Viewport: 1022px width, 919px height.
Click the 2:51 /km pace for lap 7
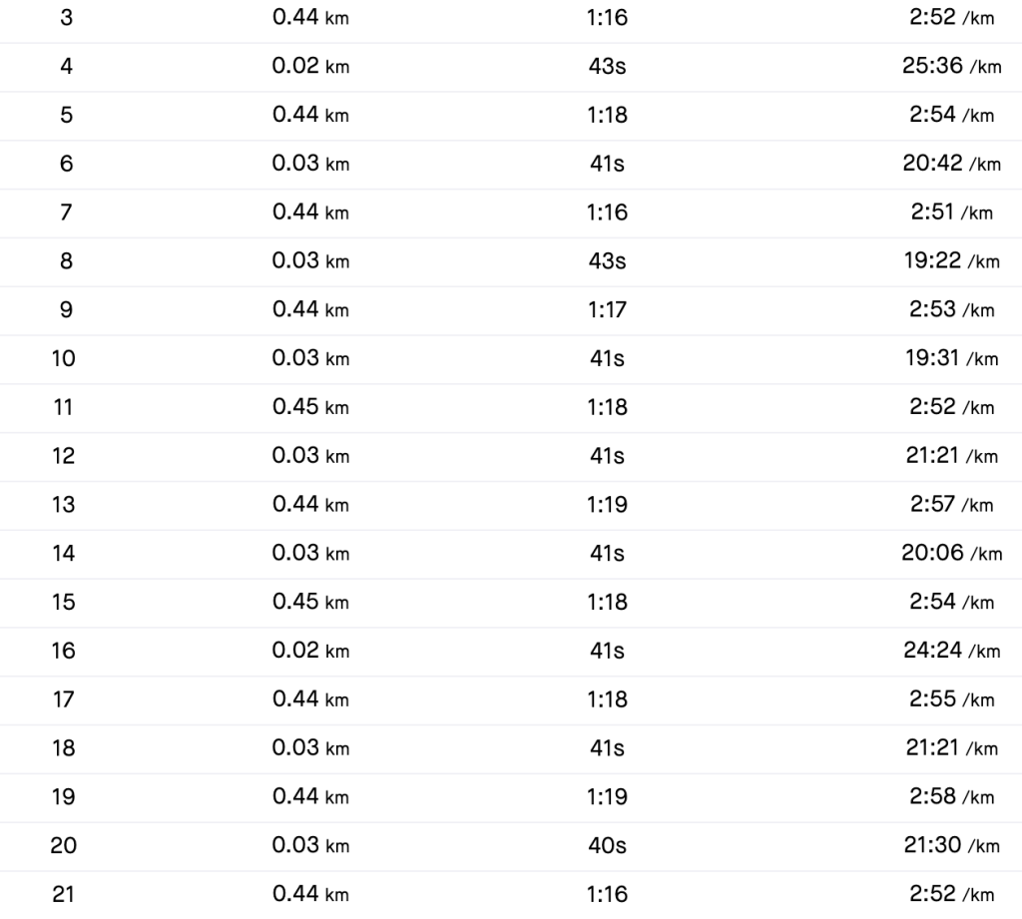point(951,212)
